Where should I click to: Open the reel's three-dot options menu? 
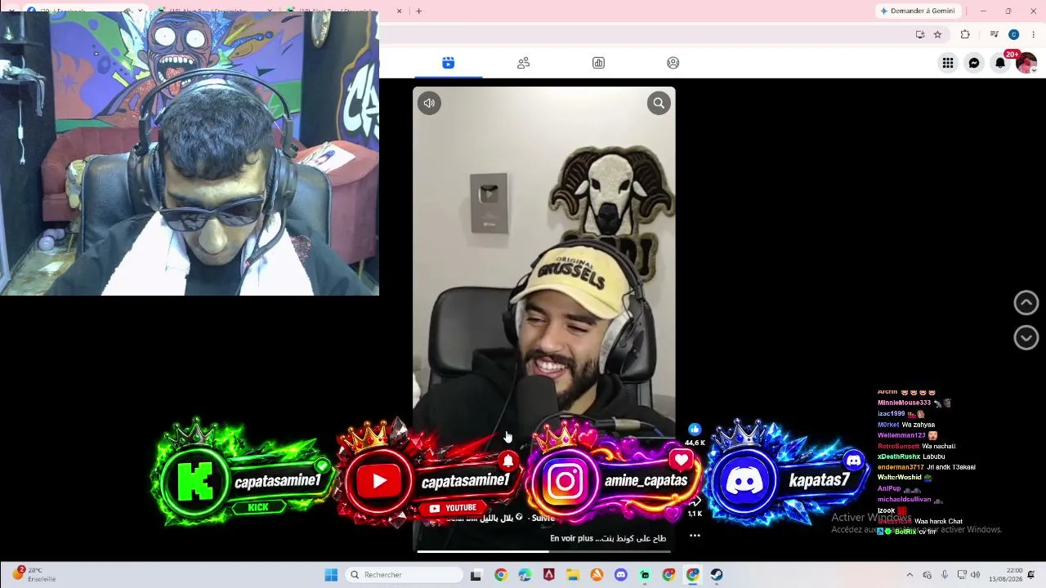(x=695, y=536)
